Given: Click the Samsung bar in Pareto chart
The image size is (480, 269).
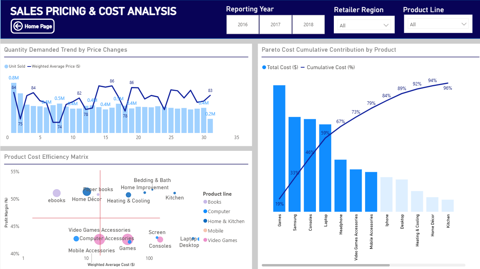Looking at the screenshot, I should tap(294, 164).
